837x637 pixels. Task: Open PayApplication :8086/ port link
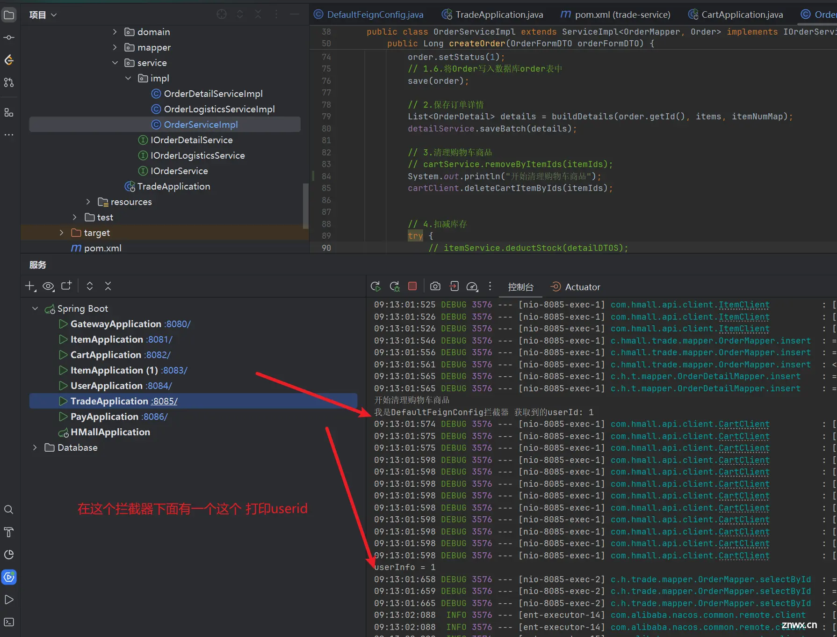click(x=154, y=417)
